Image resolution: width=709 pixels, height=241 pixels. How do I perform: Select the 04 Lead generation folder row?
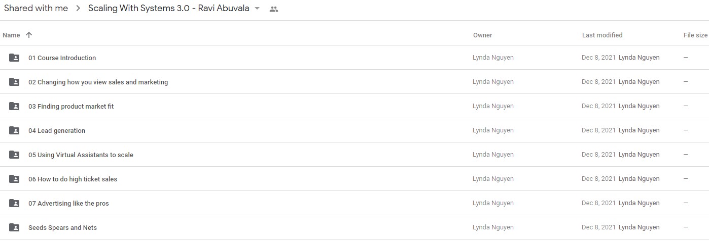coord(354,130)
